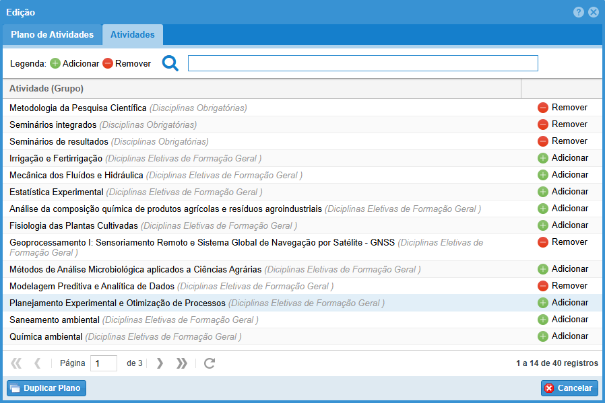This screenshot has height=403, width=605.
Task: Add Saneamento ambiental activity
Action: pos(562,320)
